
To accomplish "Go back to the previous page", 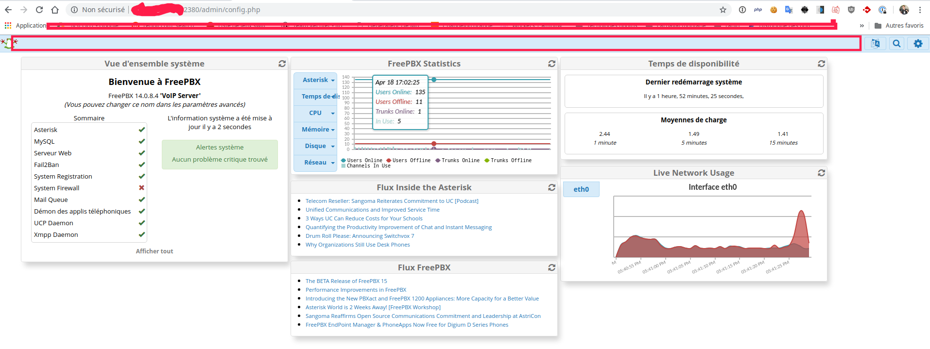I will 8,10.
